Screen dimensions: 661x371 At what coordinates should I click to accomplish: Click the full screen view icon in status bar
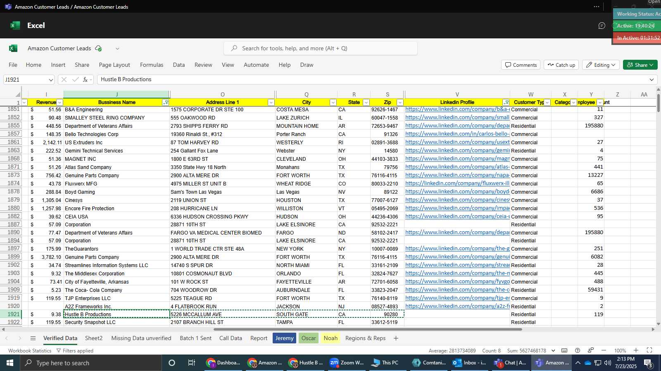click(649, 350)
